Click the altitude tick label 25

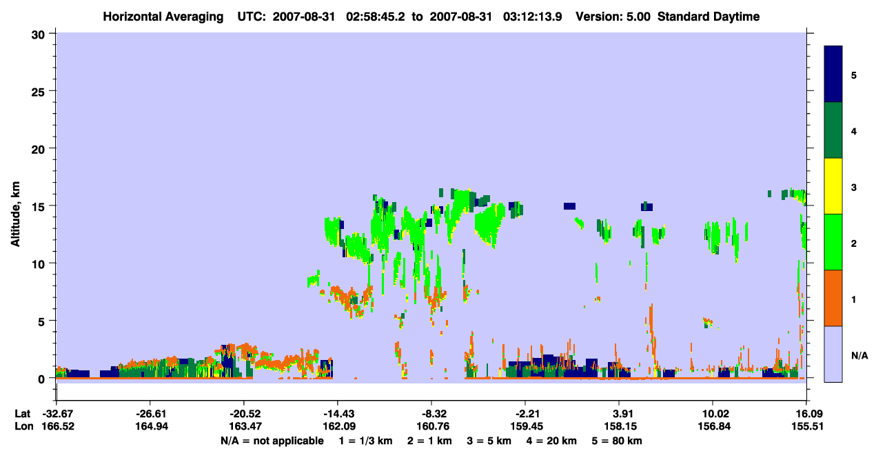[40, 91]
